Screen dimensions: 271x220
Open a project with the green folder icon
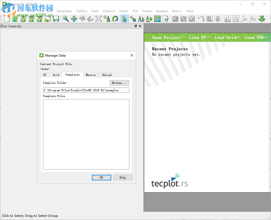click(15, 19)
